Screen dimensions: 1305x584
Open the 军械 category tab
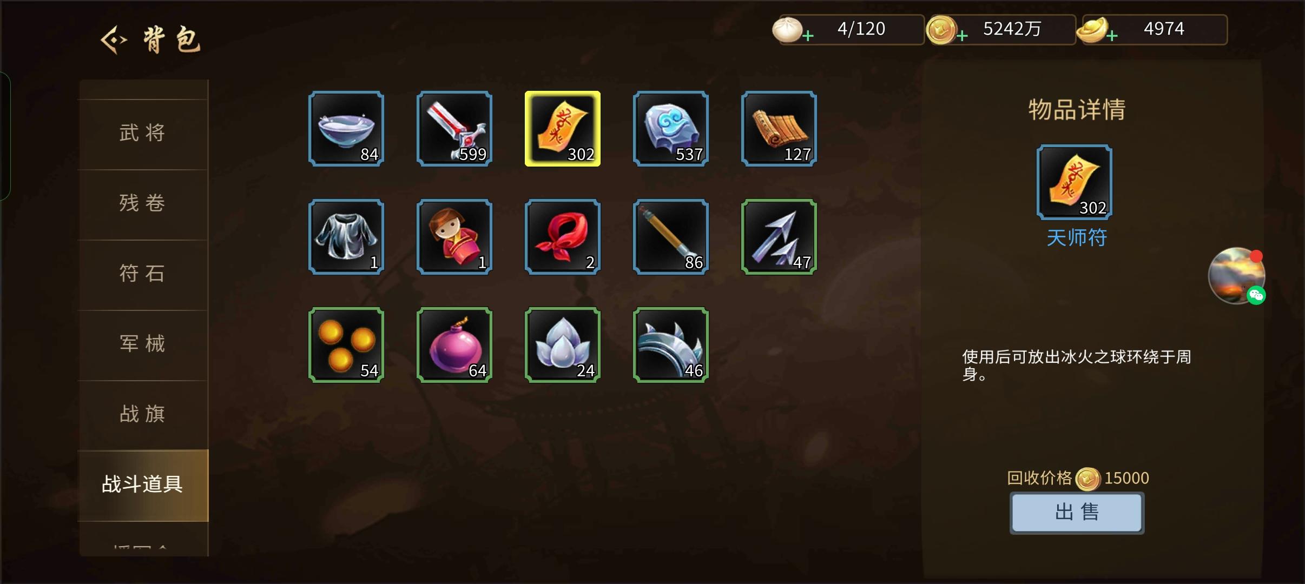click(x=143, y=344)
